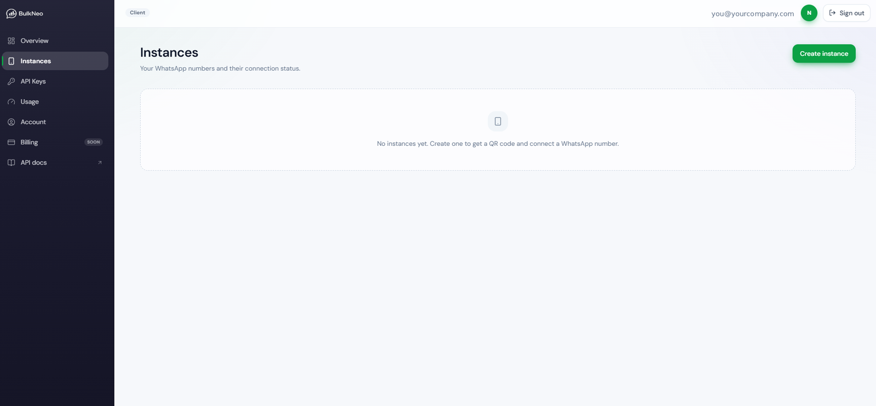Open the Usage page
The height and width of the screenshot is (406, 876).
[55, 101]
